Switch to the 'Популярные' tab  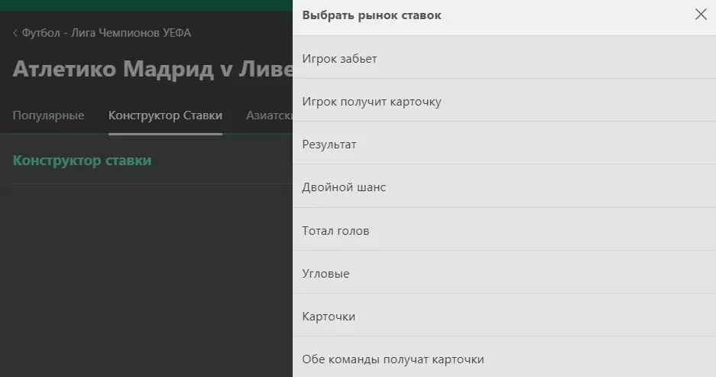(48, 115)
